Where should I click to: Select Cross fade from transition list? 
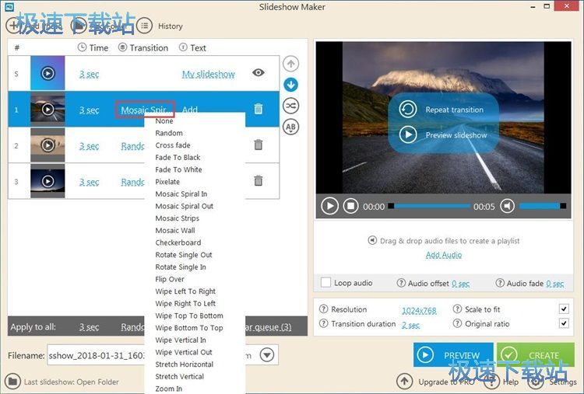(173, 145)
